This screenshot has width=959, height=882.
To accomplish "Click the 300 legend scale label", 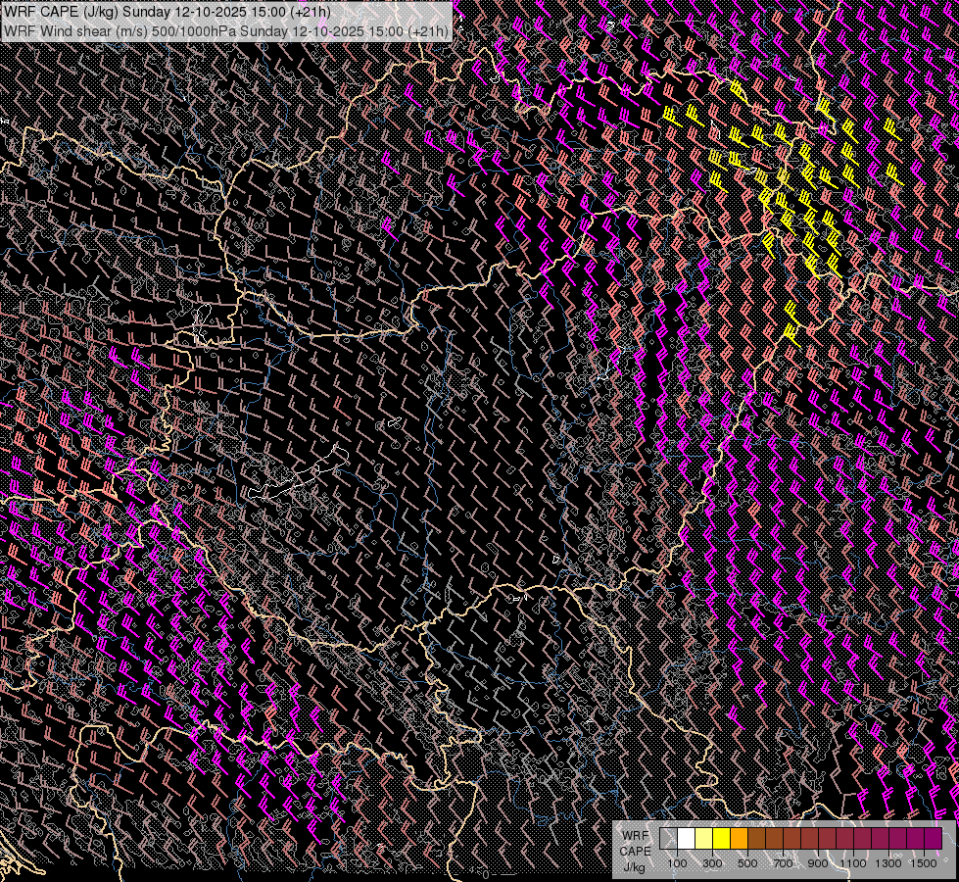I will click(712, 863).
